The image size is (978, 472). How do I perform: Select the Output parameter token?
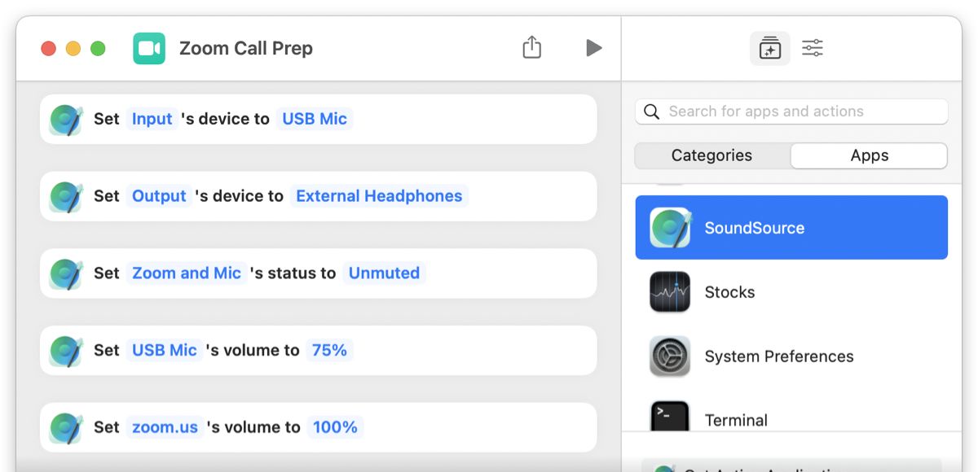(x=159, y=196)
